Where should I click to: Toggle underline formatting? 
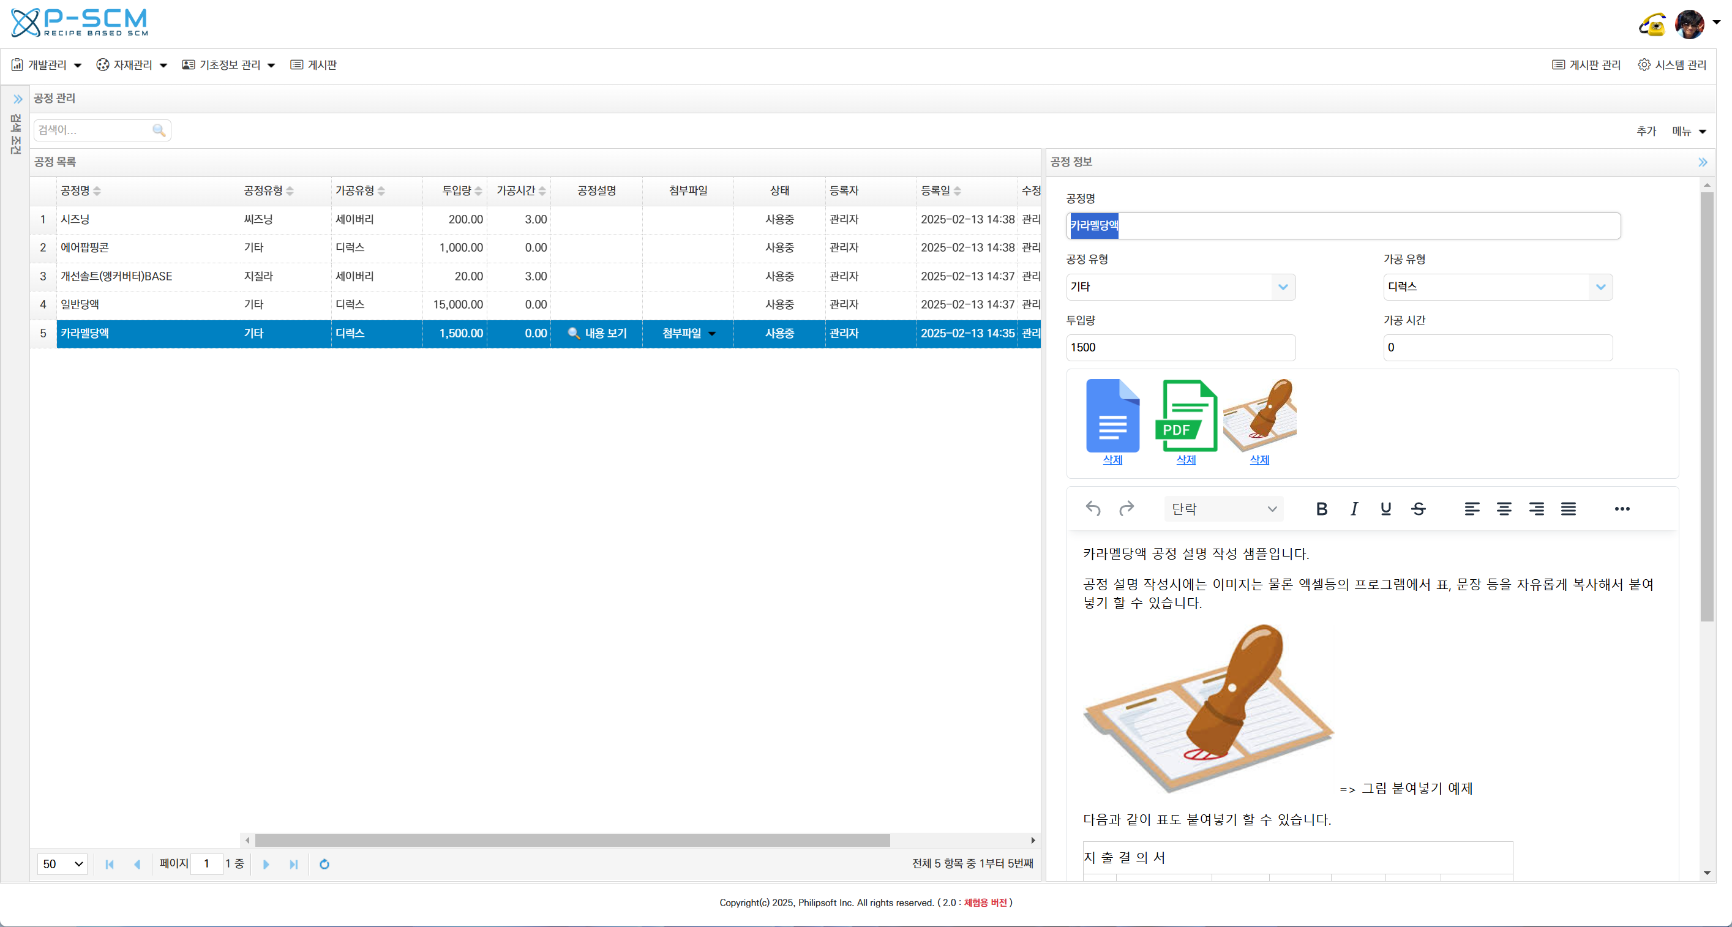click(1385, 509)
